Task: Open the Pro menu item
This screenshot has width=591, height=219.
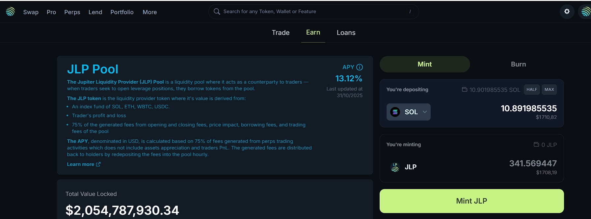Action: click(51, 12)
